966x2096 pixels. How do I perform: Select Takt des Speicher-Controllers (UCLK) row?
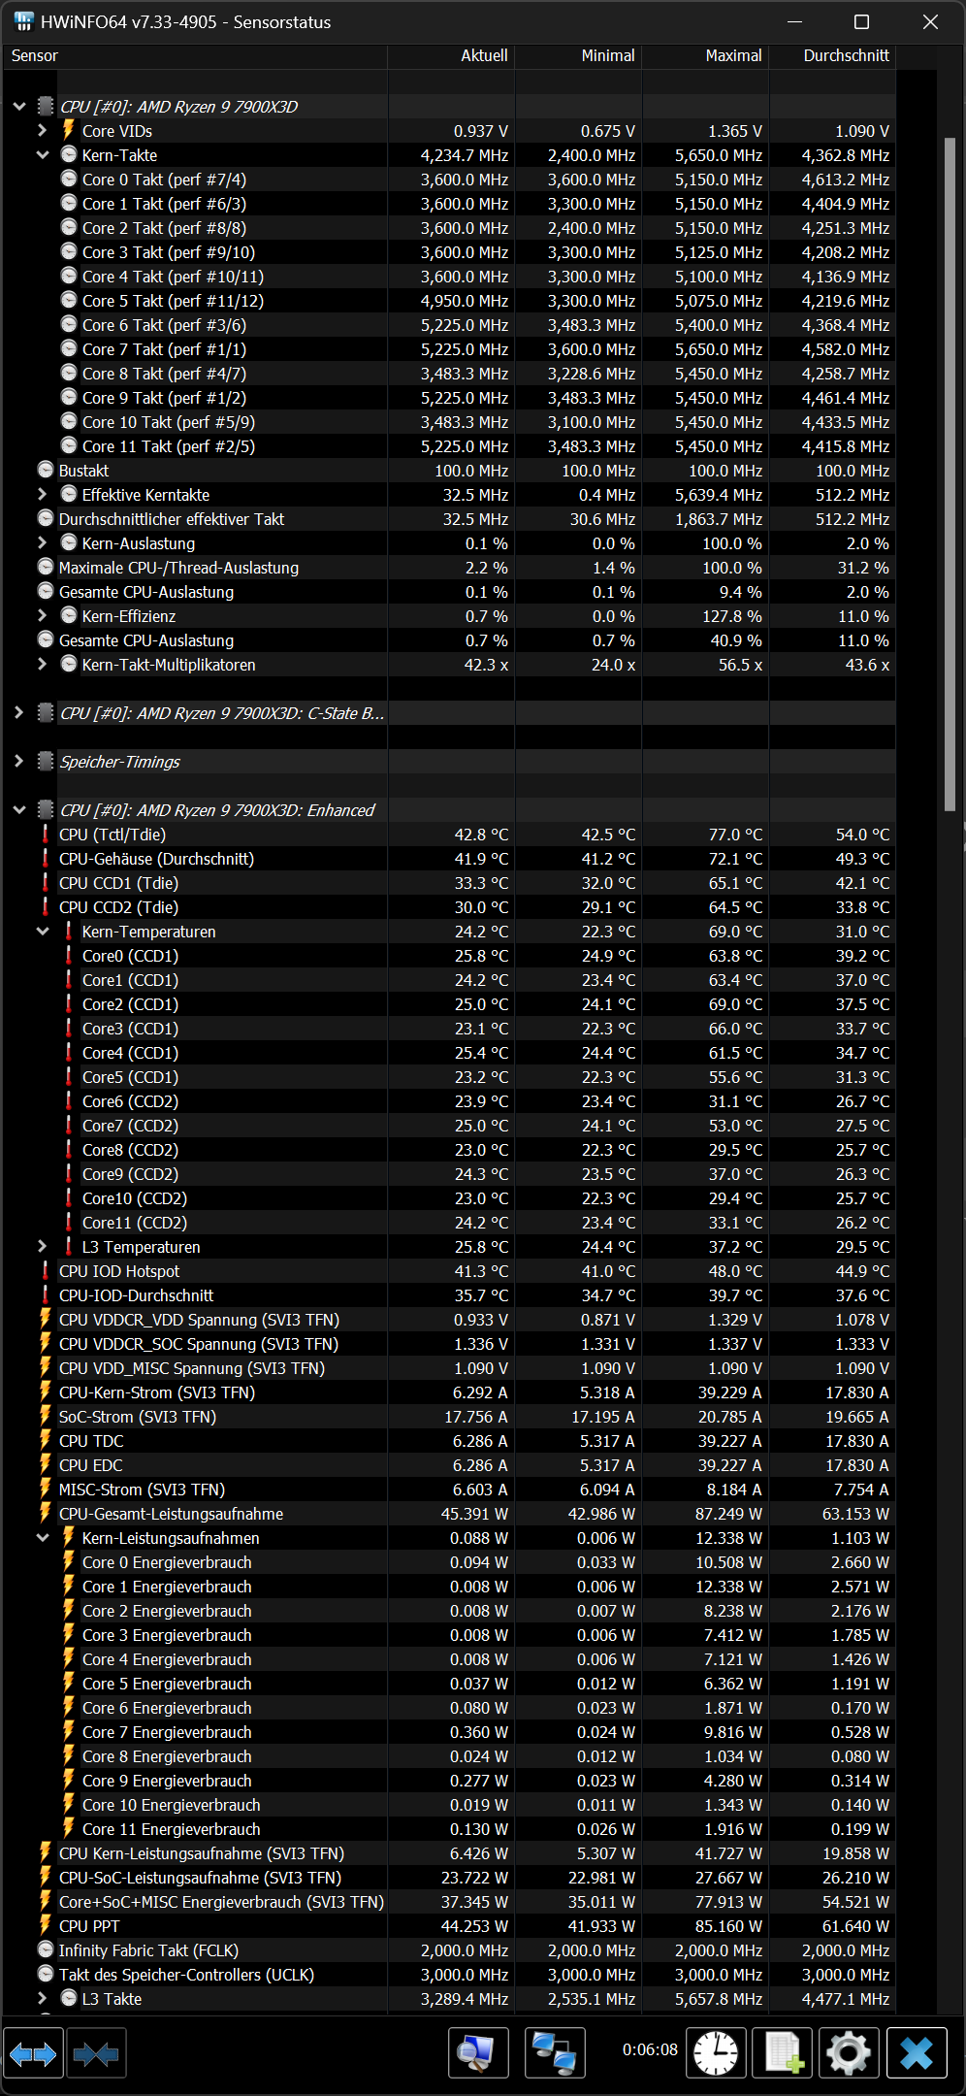[x=449, y=1974]
